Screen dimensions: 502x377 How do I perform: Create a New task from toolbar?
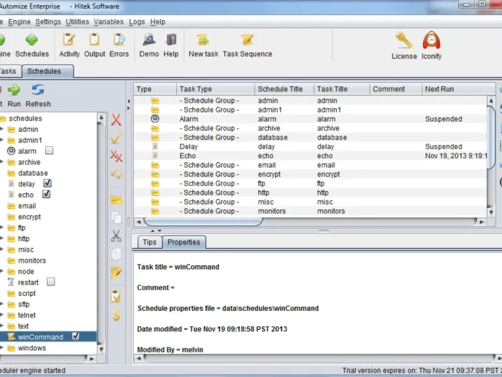tap(203, 40)
